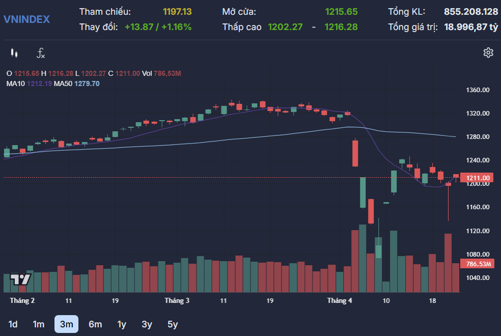Select the active 3m timeframe
This screenshot has height=336, width=501.
point(66,324)
